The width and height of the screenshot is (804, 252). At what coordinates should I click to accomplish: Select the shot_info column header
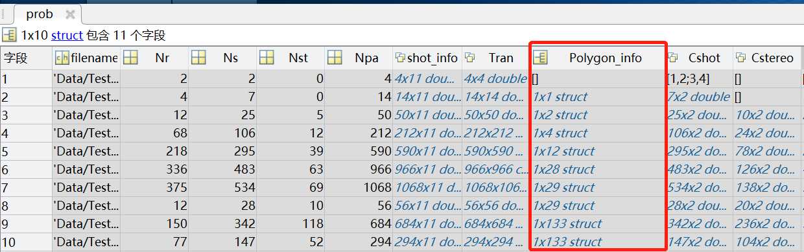[x=427, y=58]
